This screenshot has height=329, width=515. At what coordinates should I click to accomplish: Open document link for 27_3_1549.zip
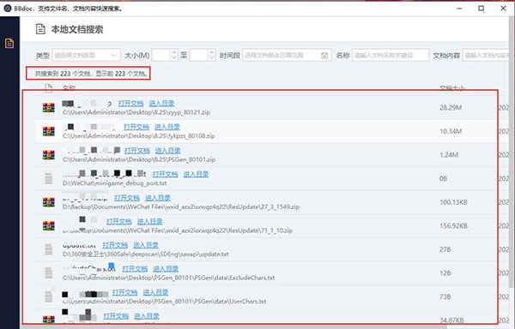[127, 198]
